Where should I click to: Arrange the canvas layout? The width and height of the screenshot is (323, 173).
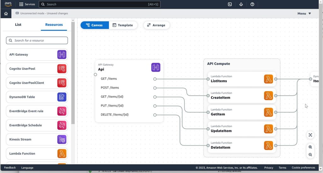pyautogui.click(x=156, y=25)
